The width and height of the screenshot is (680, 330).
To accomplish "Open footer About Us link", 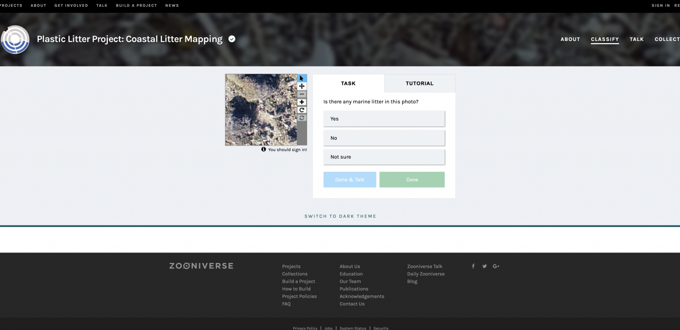I will click(x=350, y=266).
